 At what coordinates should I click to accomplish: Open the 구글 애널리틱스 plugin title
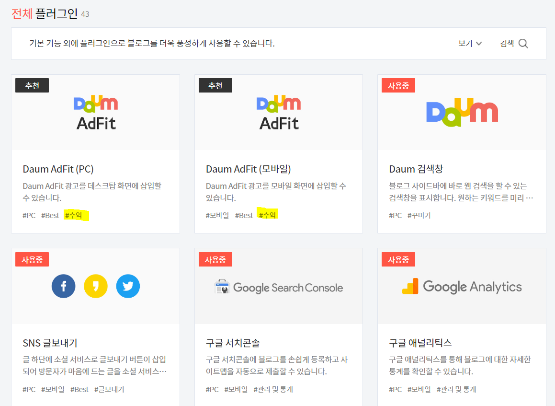pos(420,343)
